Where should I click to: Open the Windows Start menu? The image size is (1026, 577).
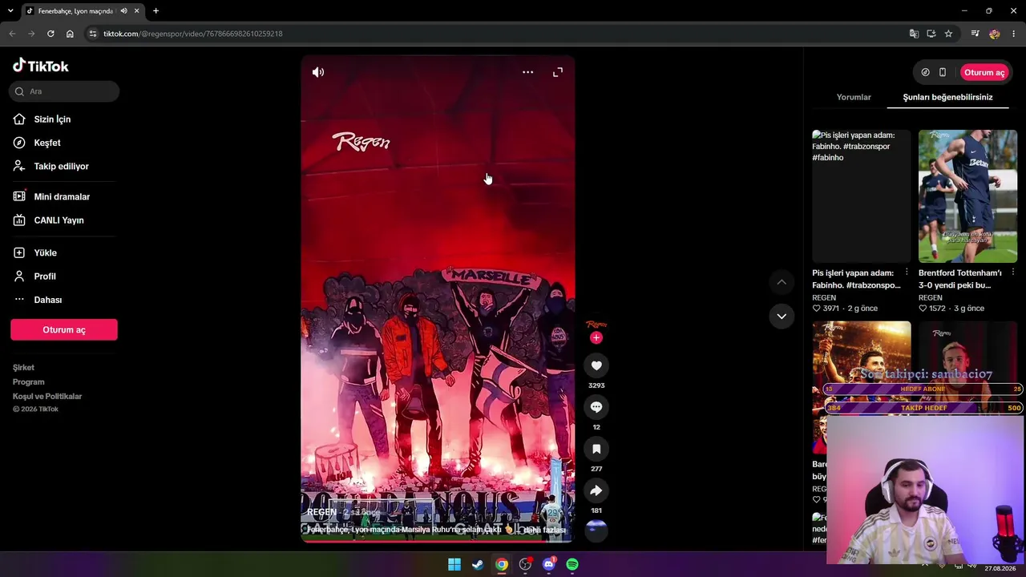click(x=454, y=564)
